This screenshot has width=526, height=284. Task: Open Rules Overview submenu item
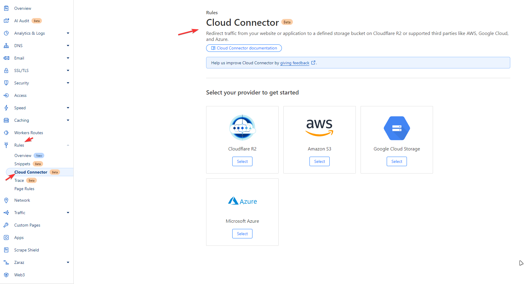coord(23,155)
